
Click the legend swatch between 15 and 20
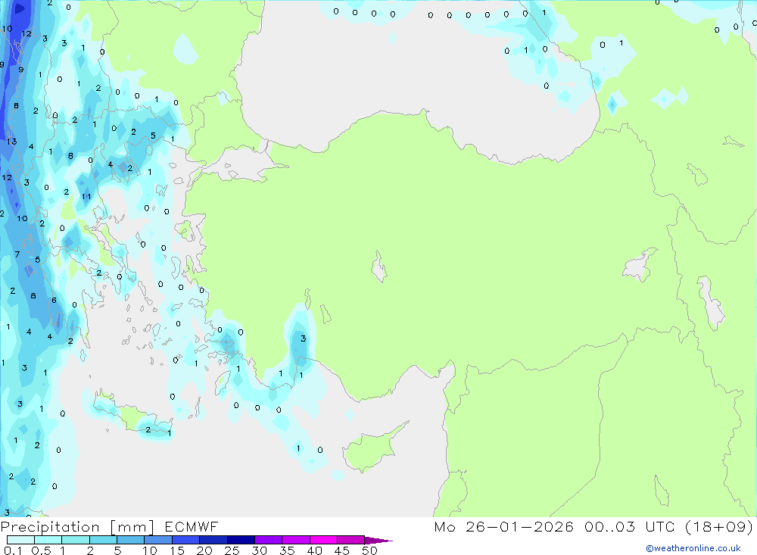point(186,540)
